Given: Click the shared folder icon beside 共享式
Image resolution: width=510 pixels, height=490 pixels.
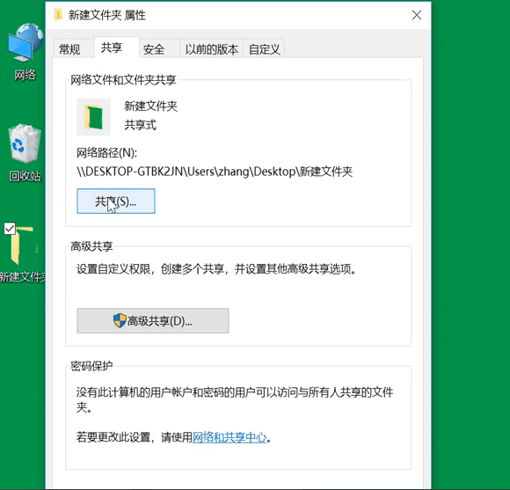Looking at the screenshot, I should click(93, 117).
